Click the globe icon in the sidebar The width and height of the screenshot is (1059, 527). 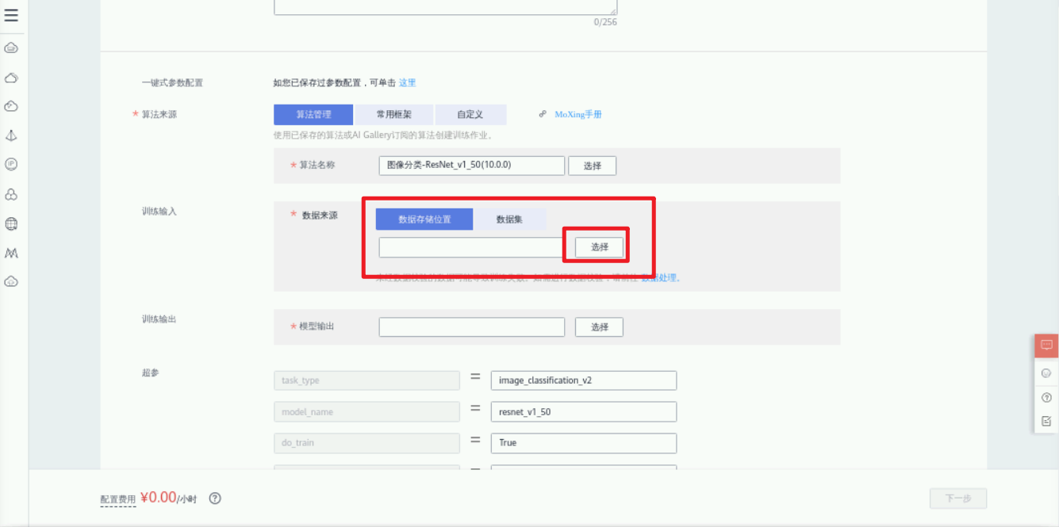[x=11, y=224]
